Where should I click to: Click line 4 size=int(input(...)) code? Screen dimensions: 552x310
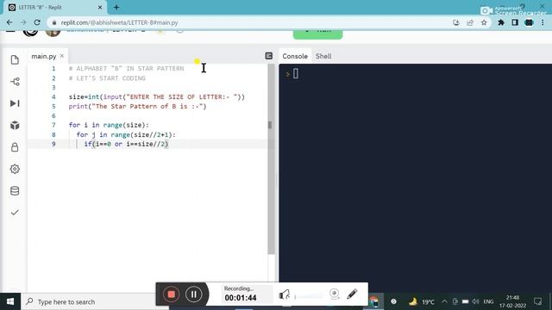point(157,96)
